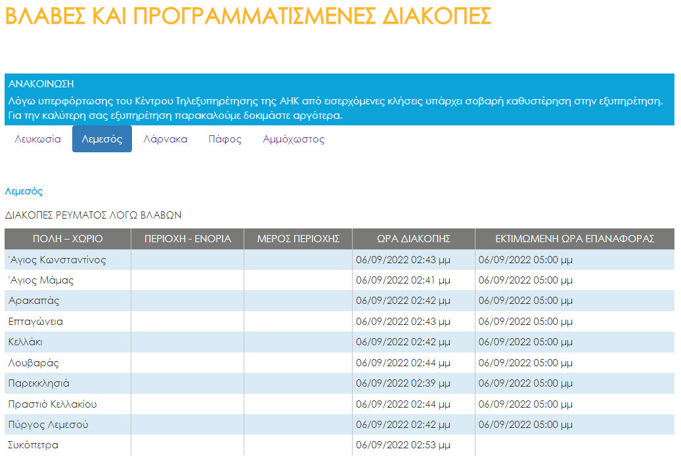The width and height of the screenshot is (681, 468).
Task: Switch to the Αμμόχωστος tab
Action: point(294,139)
